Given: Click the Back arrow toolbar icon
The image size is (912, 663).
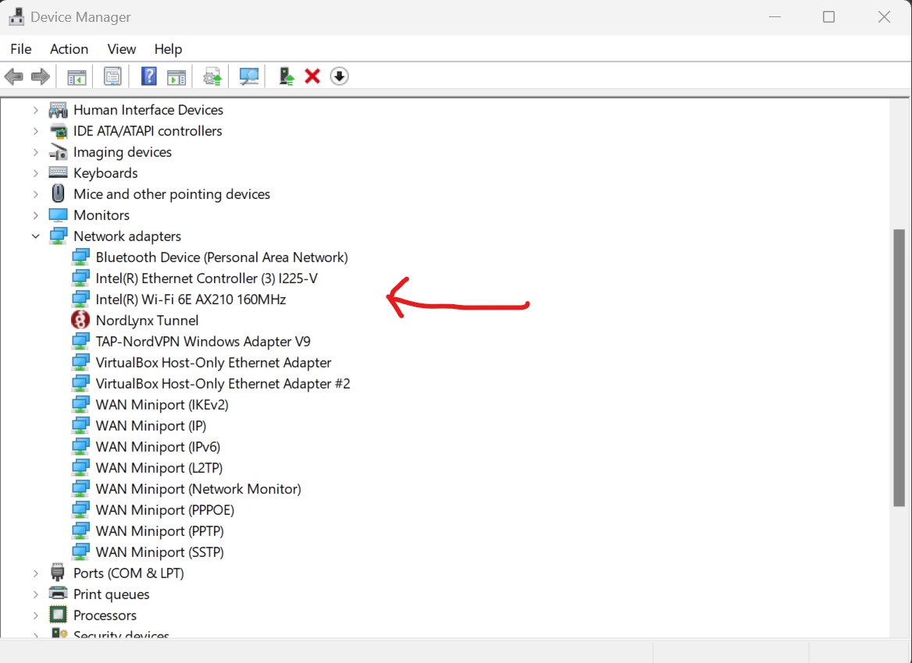Looking at the screenshot, I should (x=13, y=76).
